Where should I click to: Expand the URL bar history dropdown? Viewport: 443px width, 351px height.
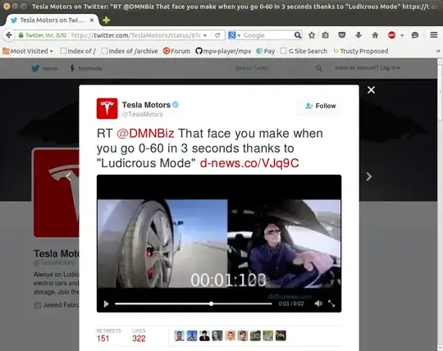205,35
